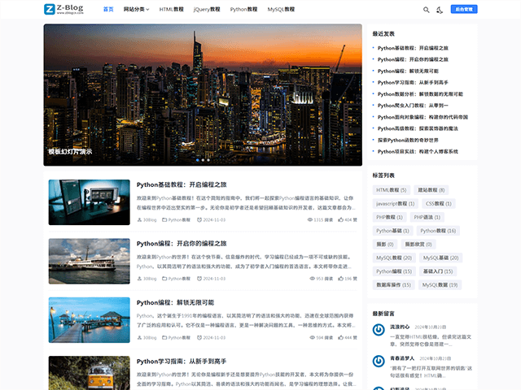Select the 数据库操作 (15) tag

coord(393,285)
